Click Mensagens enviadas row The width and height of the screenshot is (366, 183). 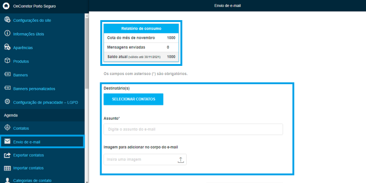(x=141, y=47)
